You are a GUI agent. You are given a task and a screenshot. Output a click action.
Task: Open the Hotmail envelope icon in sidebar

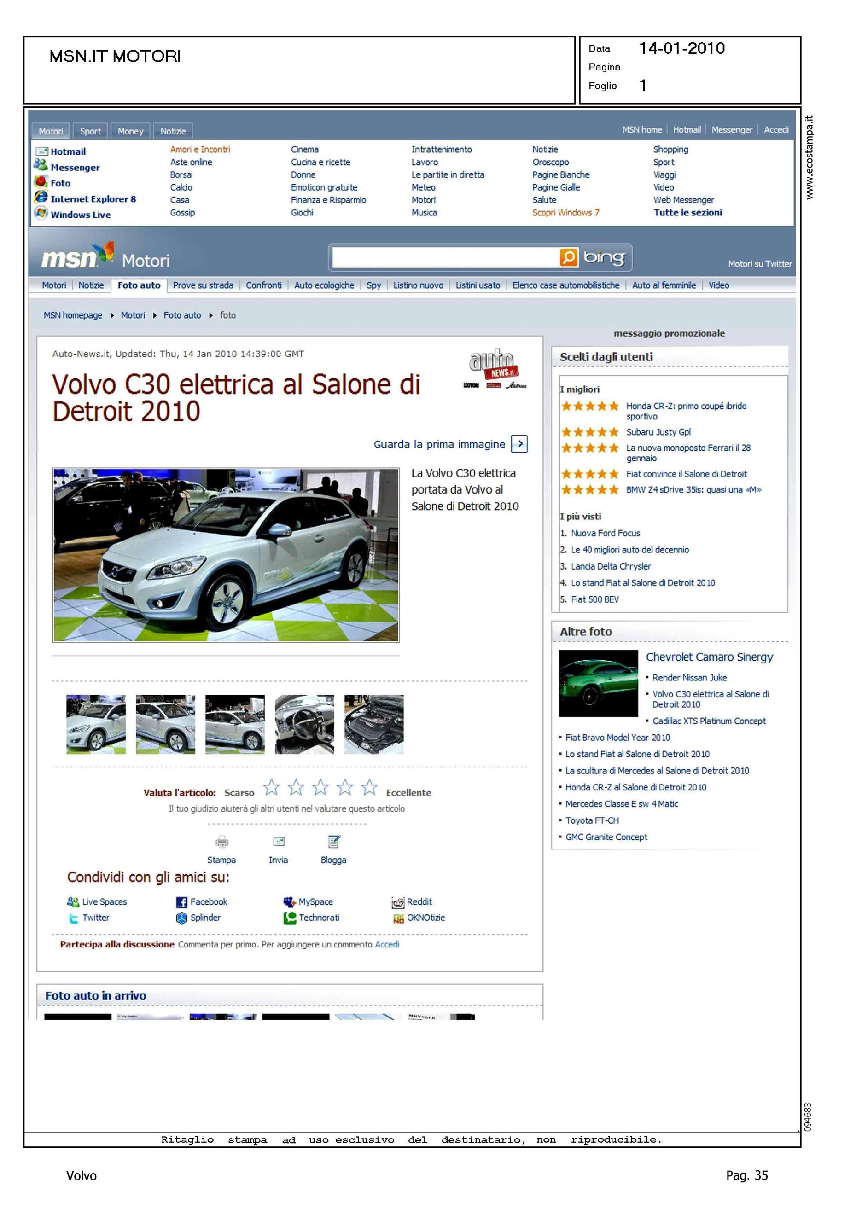coord(41,151)
